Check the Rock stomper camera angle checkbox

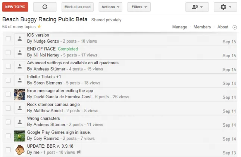8,108
